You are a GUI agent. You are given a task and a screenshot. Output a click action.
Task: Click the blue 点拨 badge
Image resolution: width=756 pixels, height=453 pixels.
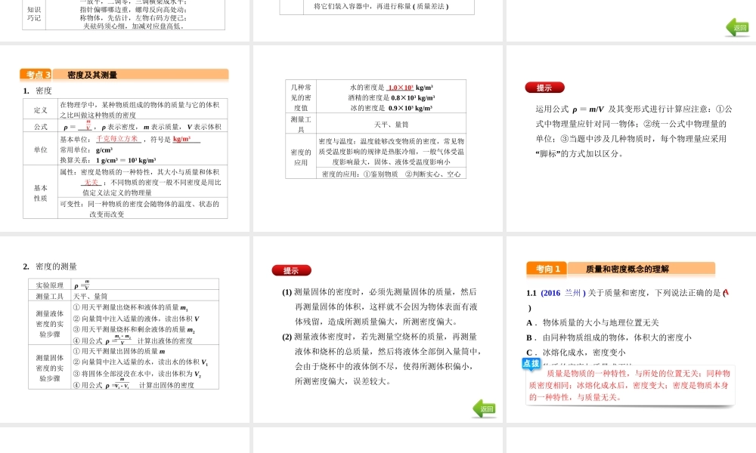click(531, 363)
